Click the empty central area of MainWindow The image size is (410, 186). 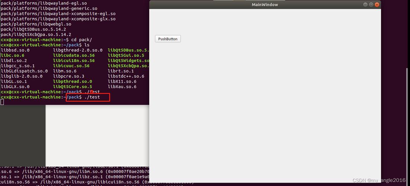pyautogui.click(x=265, y=112)
